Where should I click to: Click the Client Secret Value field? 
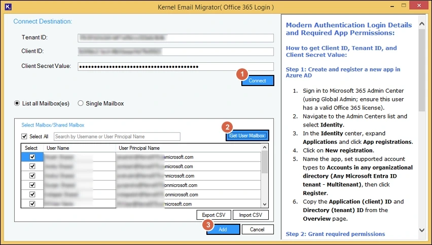click(x=175, y=66)
